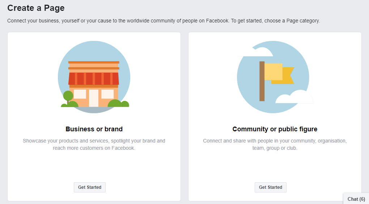Click the brown flagpole in community icon
369x204 pixels.
coord(262,81)
